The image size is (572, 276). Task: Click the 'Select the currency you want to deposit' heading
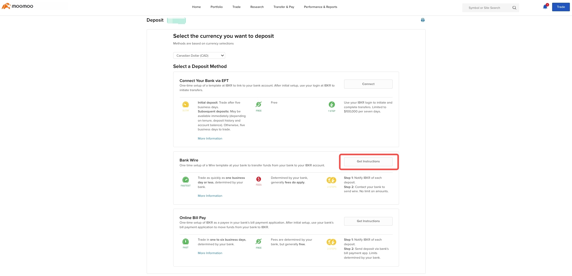tap(223, 36)
